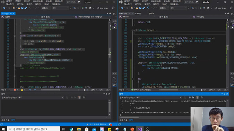Click the feedback icon in crypto window

click(113, 8)
